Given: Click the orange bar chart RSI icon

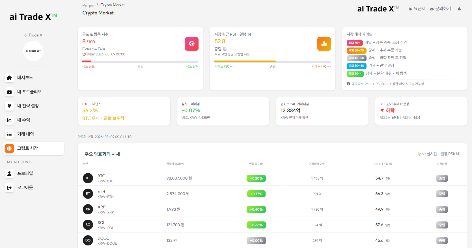Looking at the screenshot, I should tap(324, 44).
